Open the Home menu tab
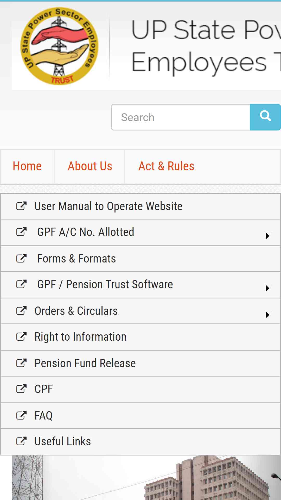The width and height of the screenshot is (281, 500). point(27,166)
